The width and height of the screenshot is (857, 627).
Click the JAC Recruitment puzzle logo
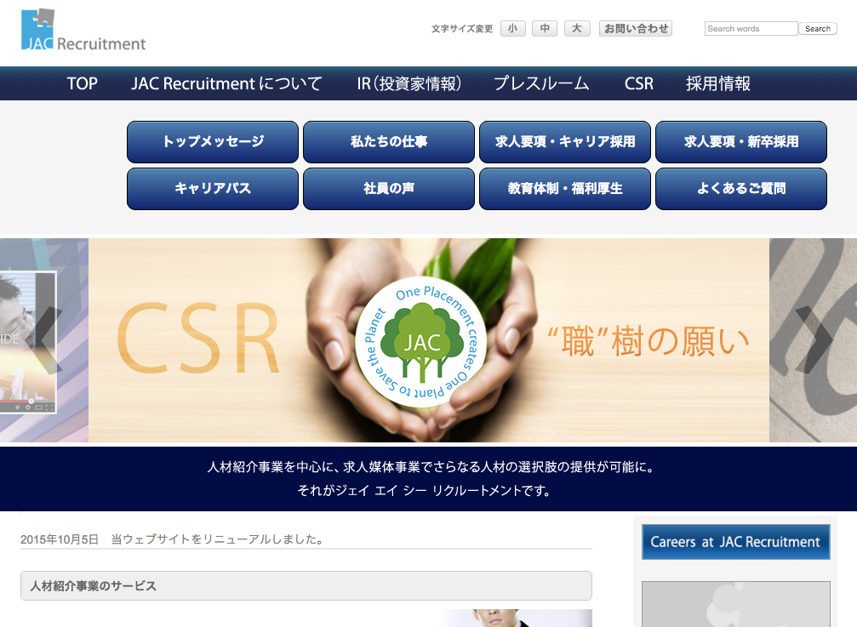tap(83, 30)
